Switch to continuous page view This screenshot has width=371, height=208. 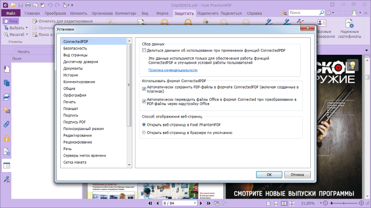276,203
